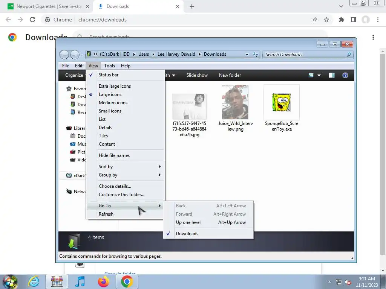Viewport: 386px width, 289px height.
Task: Click Choose details...
Action: coord(126,186)
